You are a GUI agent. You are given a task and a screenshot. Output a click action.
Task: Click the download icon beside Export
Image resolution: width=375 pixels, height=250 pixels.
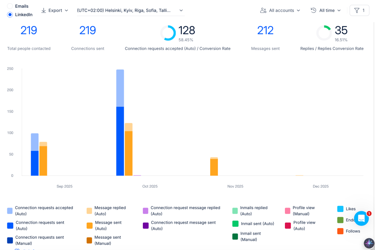(44, 11)
